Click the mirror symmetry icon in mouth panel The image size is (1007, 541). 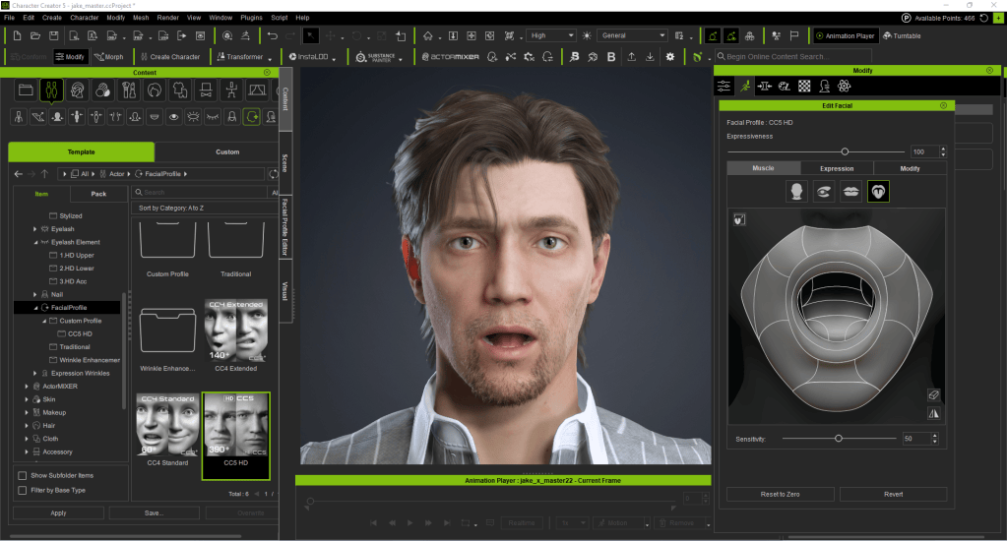pos(934,413)
